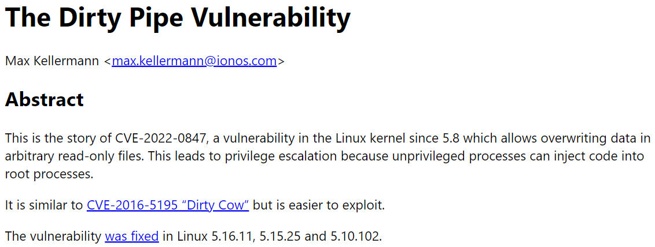Open the "was fixed" hyperlink

131,237
